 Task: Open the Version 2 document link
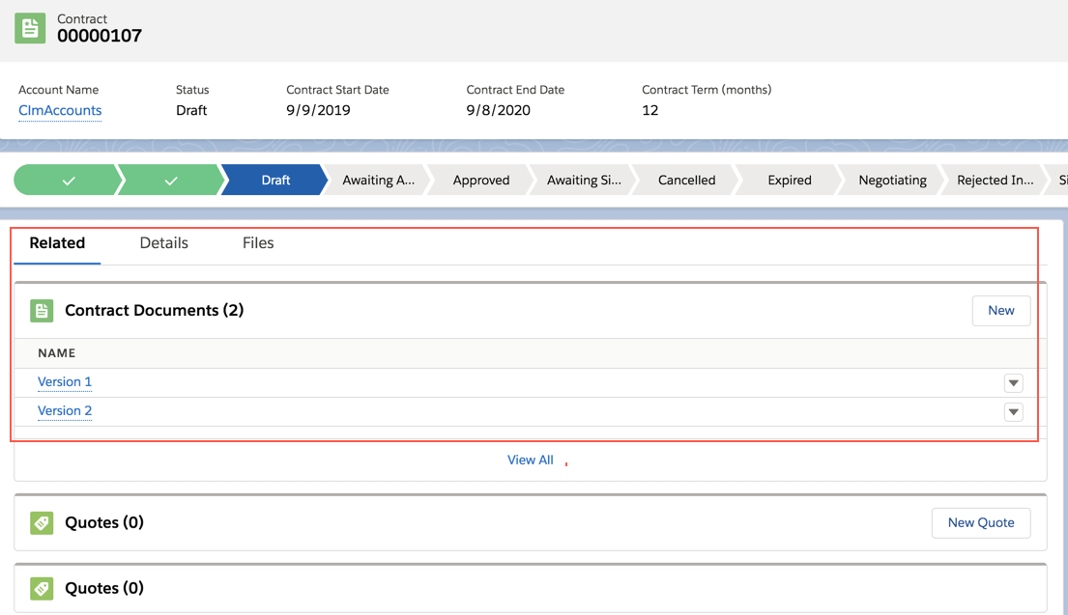point(65,411)
